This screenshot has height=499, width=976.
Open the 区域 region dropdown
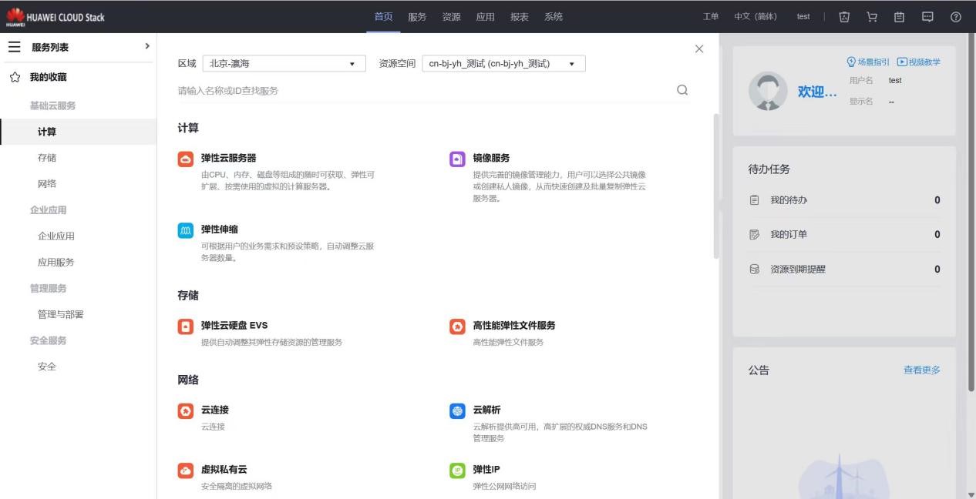283,64
